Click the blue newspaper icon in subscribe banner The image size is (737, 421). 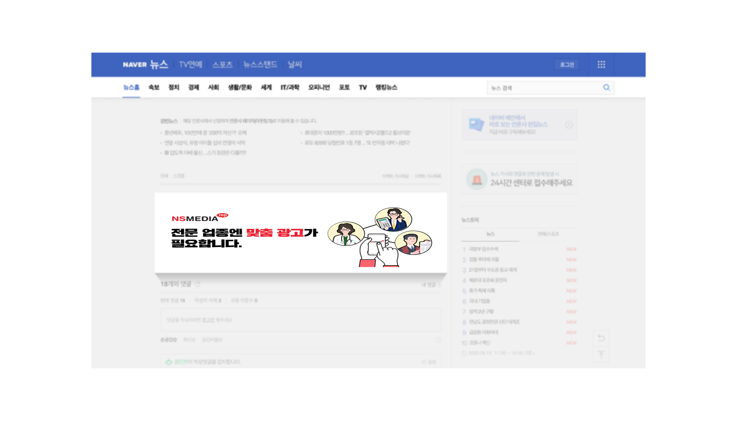point(476,125)
